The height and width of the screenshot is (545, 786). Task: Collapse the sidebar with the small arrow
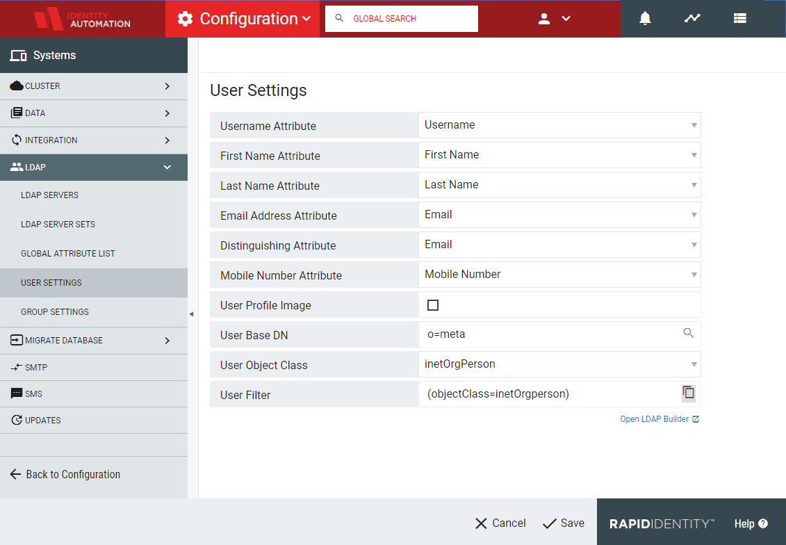[191, 314]
